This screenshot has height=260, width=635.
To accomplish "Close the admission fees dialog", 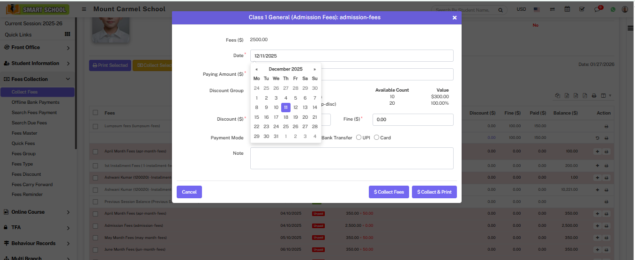I will pyautogui.click(x=454, y=18).
